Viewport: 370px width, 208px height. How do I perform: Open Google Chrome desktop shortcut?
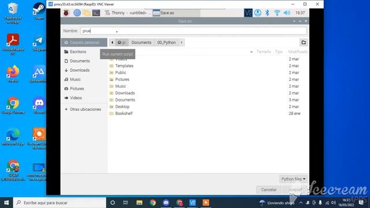pos(13,105)
